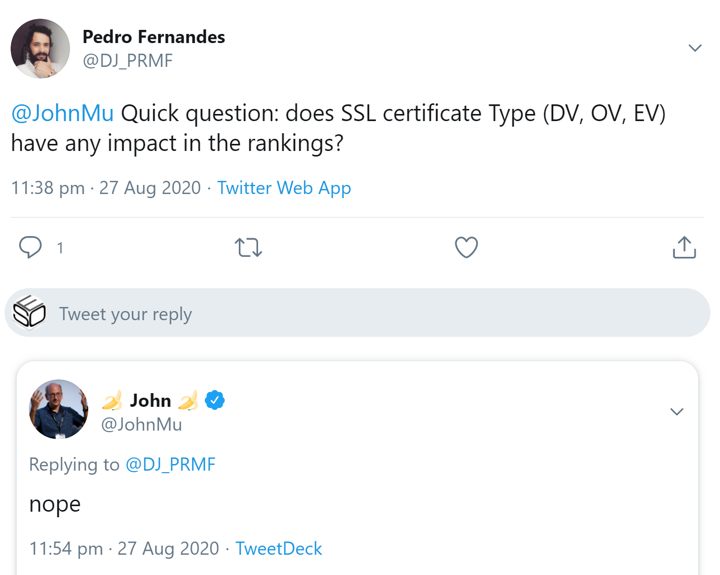Click the retweet arrows icon

tap(248, 248)
